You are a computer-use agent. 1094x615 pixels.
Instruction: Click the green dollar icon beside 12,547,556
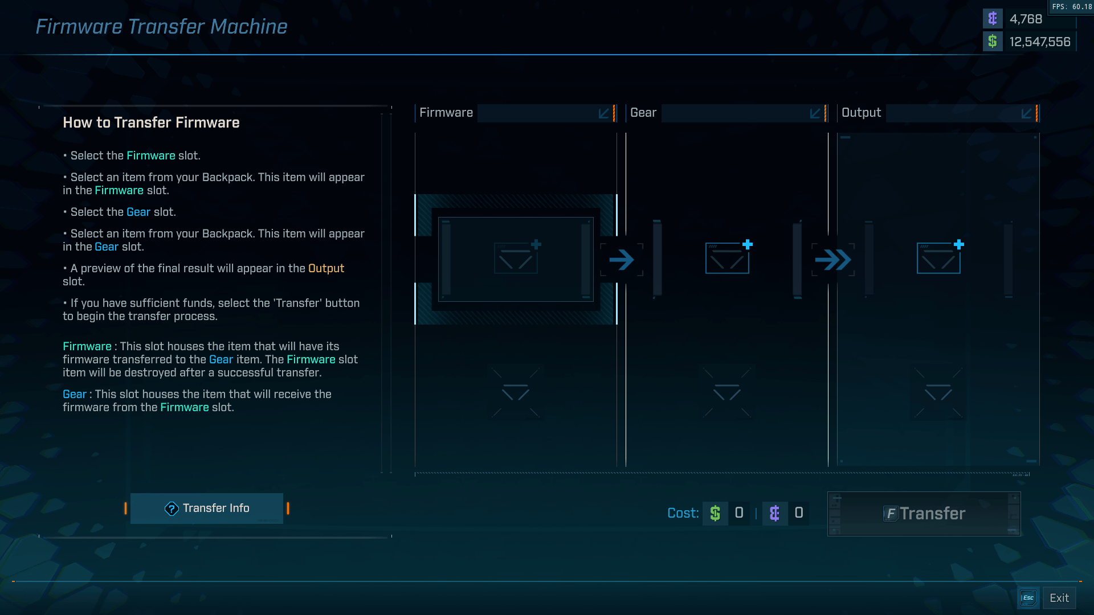pyautogui.click(x=993, y=42)
